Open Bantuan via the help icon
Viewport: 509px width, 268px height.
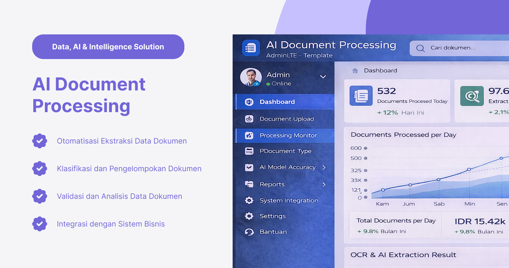coord(249,232)
